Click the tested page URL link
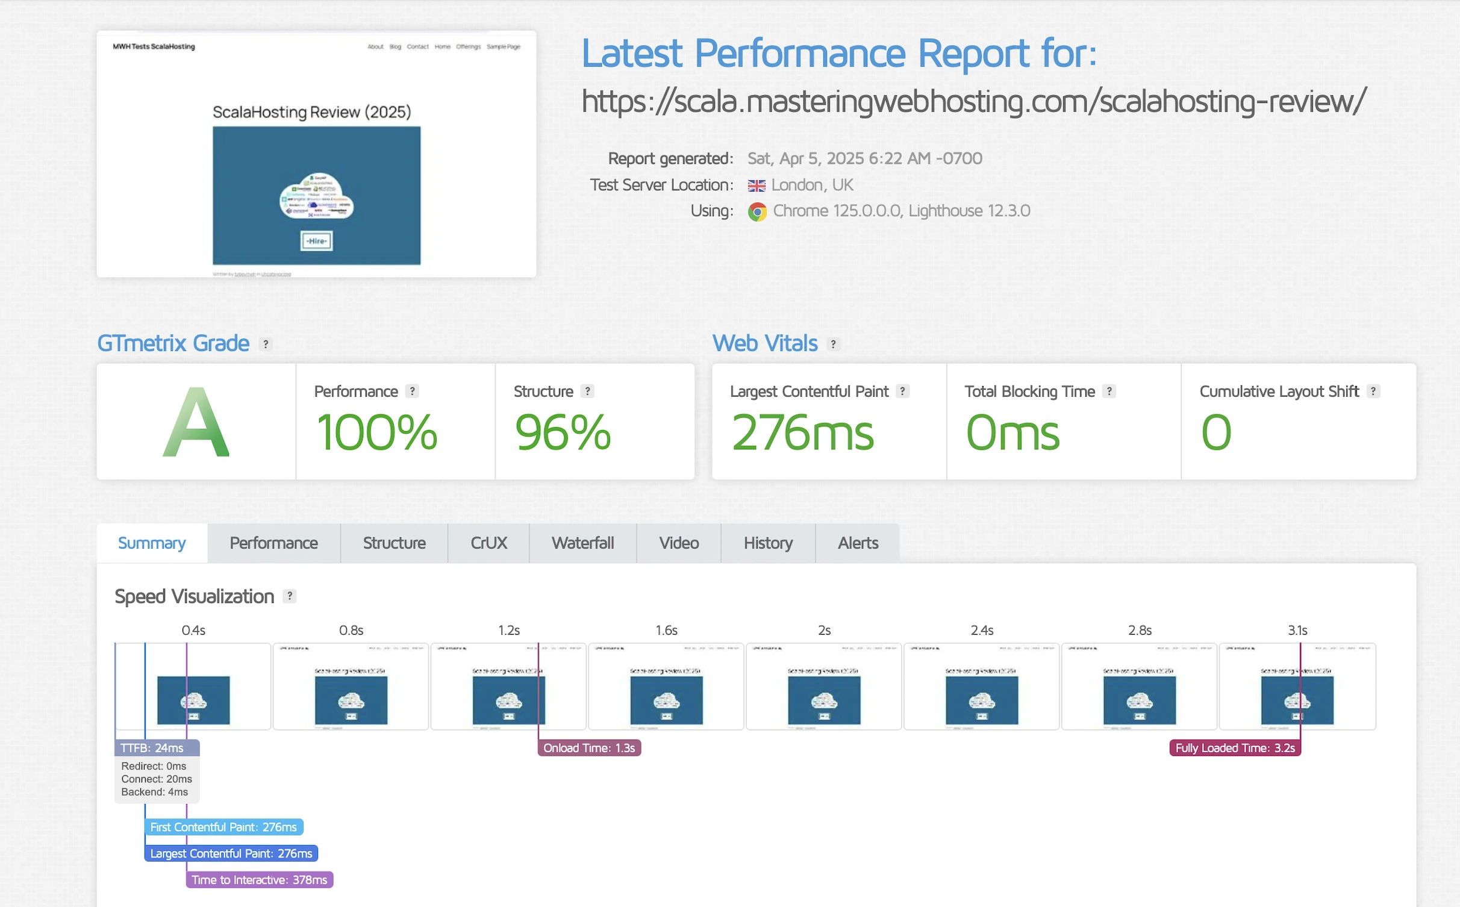The height and width of the screenshot is (907, 1460). 973,101
